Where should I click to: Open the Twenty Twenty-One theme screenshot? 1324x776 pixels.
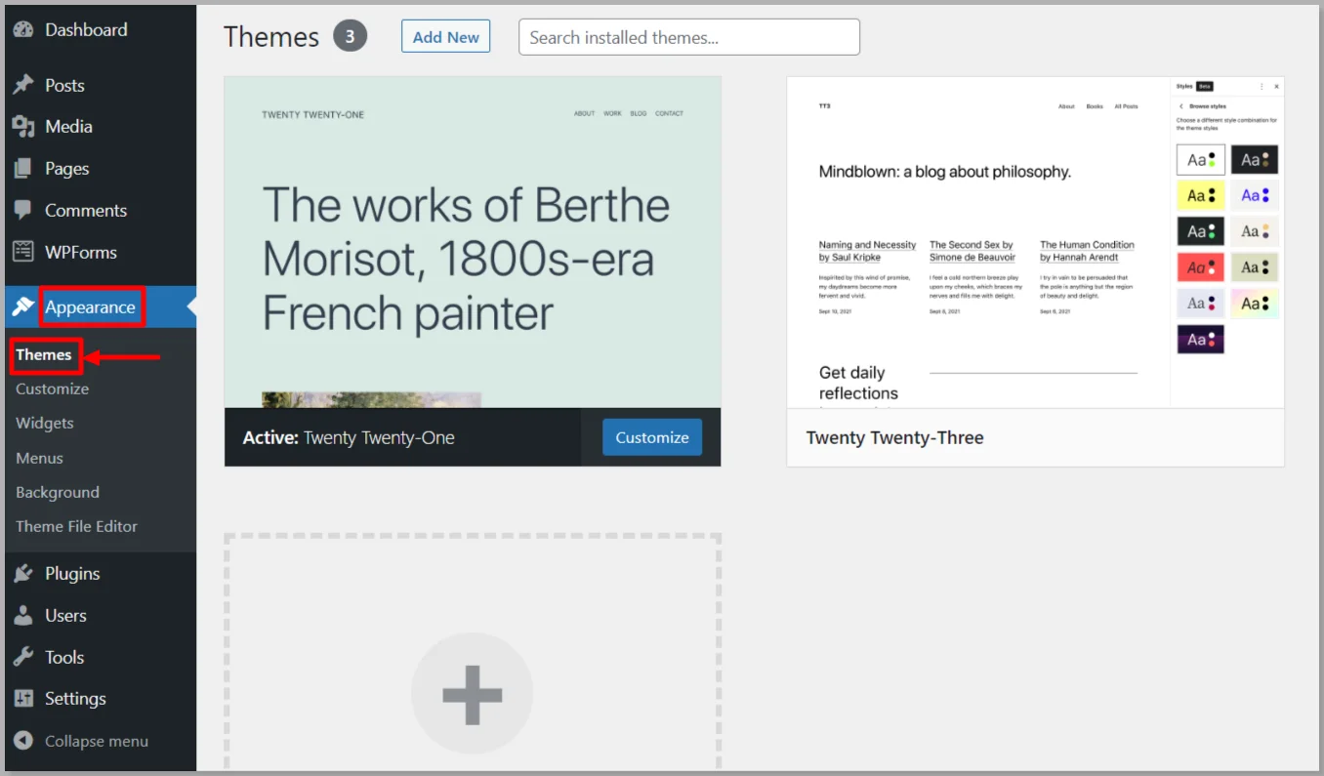[x=473, y=242]
